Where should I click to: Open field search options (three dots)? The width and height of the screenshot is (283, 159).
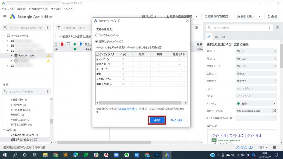click(x=270, y=27)
